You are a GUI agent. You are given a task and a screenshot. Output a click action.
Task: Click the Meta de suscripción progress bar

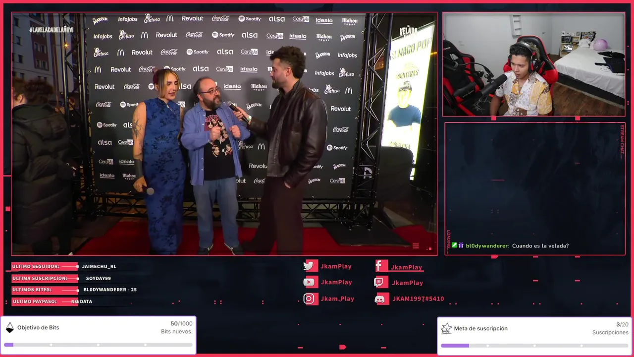point(535,346)
